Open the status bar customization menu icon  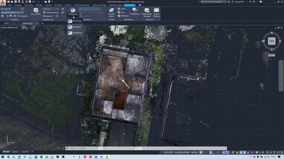(282, 152)
